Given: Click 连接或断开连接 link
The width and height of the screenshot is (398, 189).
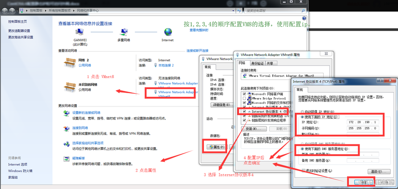Looking at the screenshot, I should (198, 51).
